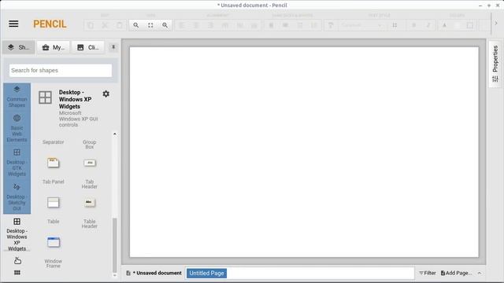Switch to the Shapes tab
504x283 pixels.
click(19, 47)
